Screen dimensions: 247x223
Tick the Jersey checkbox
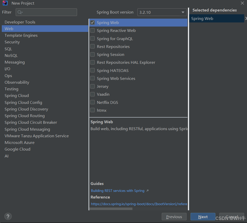point(93,86)
